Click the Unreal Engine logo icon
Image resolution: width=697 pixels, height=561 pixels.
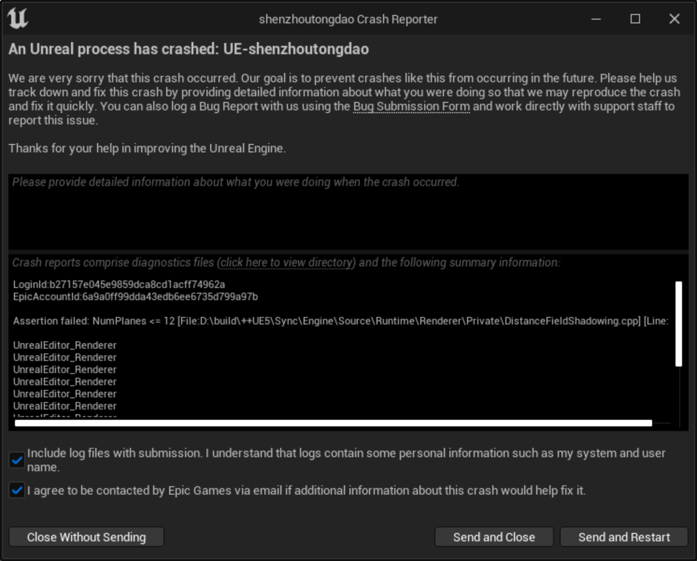(x=18, y=19)
